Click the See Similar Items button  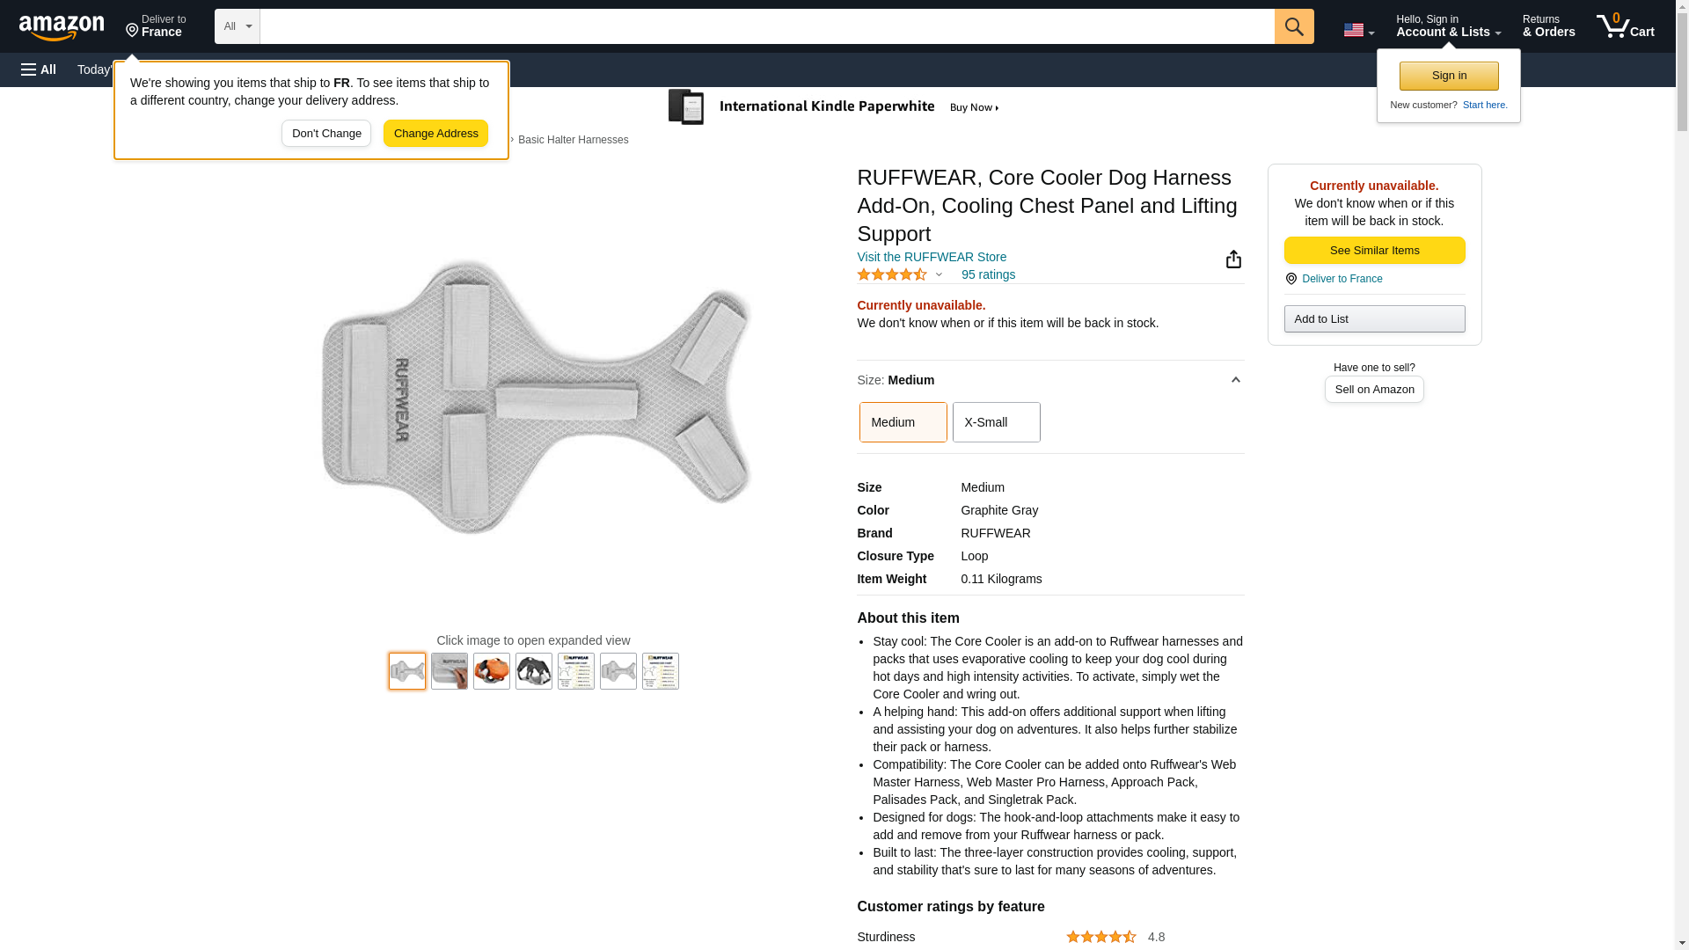click(1374, 251)
